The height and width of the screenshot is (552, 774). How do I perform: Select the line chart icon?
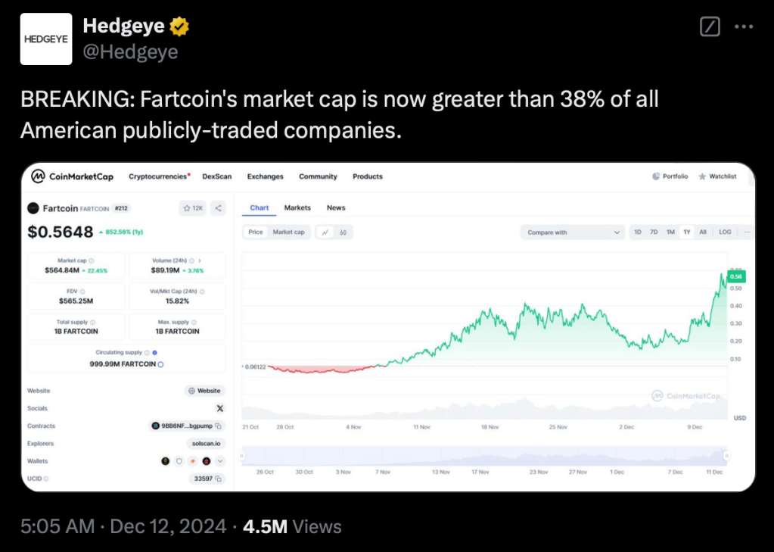(x=325, y=232)
